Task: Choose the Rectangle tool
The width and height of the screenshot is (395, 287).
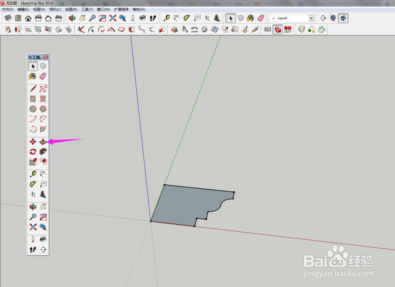Action: [33, 99]
